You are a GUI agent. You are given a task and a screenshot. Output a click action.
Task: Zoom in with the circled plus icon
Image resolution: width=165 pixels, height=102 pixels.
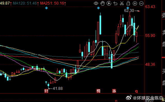(x=135, y=3)
